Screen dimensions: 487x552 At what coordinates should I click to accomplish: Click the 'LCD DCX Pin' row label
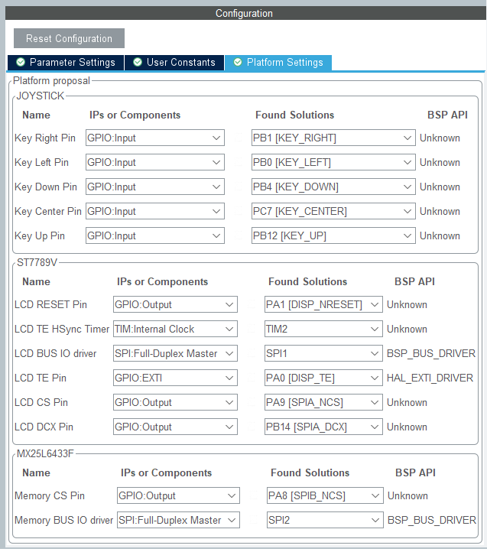click(x=44, y=427)
